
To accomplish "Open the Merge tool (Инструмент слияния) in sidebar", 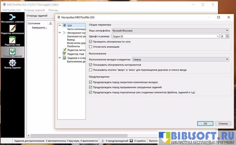I will point(12,18).
